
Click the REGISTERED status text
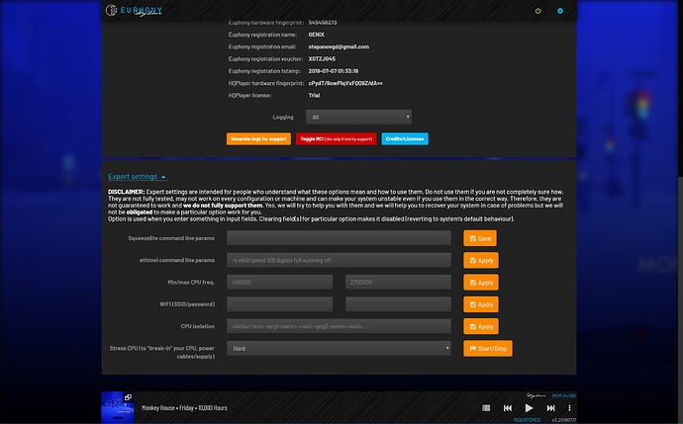(x=527, y=420)
